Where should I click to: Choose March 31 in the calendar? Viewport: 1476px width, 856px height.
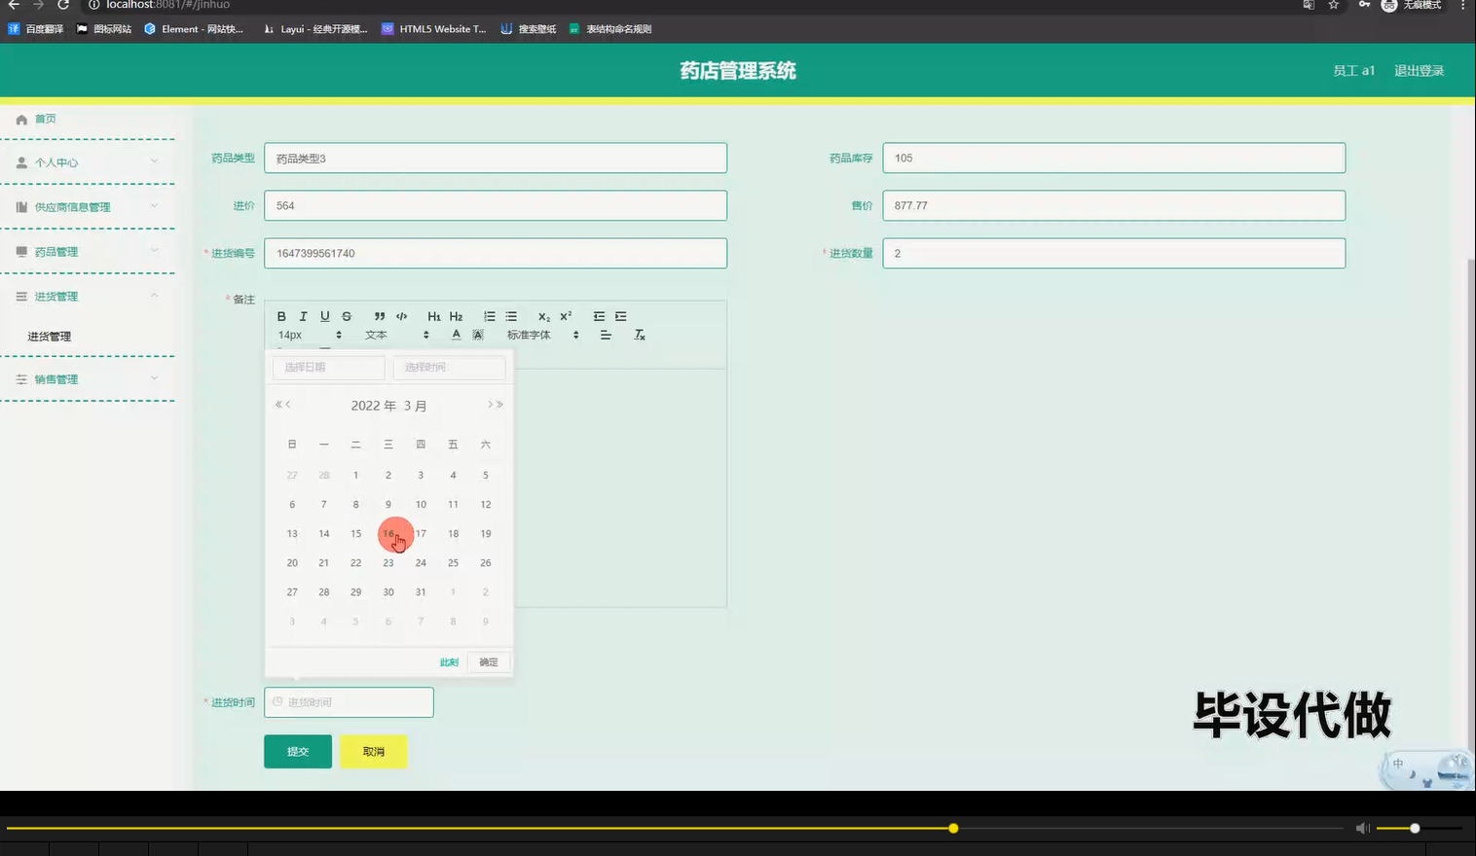[421, 591]
